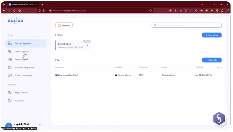Click the dupdub.com address bar
233x132 pixels.
pyautogui.click(x=95, y=10)
